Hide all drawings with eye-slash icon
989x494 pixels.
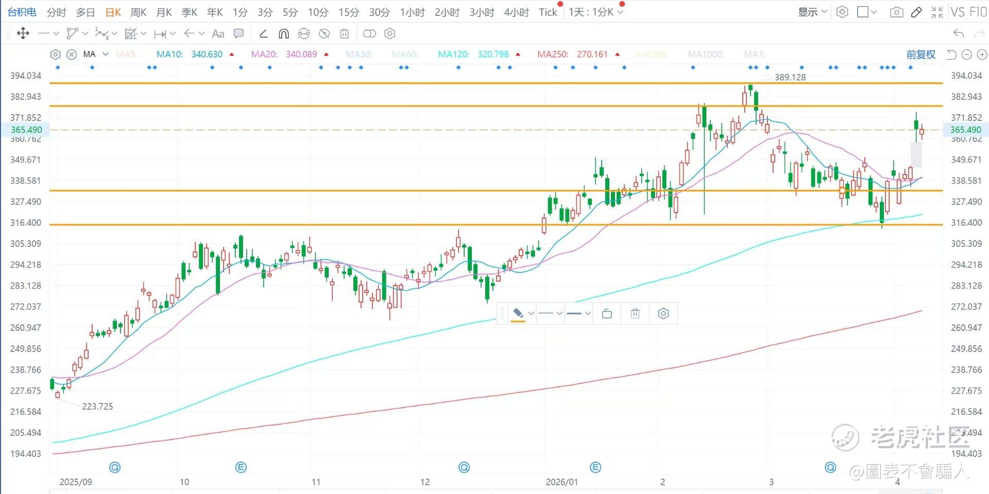point(324,34)
